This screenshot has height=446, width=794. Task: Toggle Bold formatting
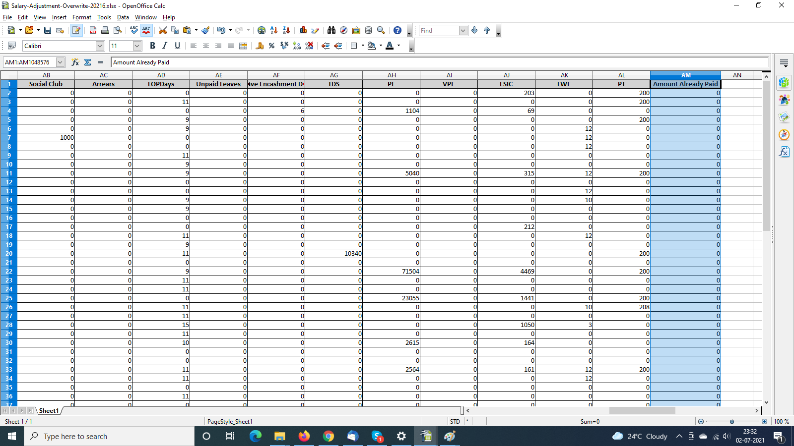pyautogui.click(x=152, y=46)
